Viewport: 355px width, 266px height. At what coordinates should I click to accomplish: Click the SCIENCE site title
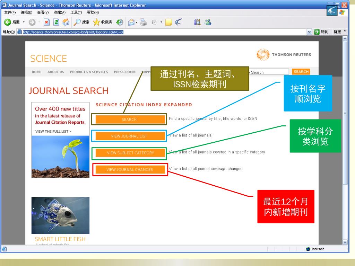click(x=49, y=59)
